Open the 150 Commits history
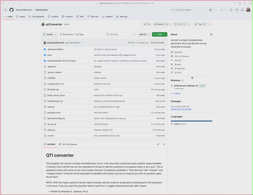 tap(158, 43)
